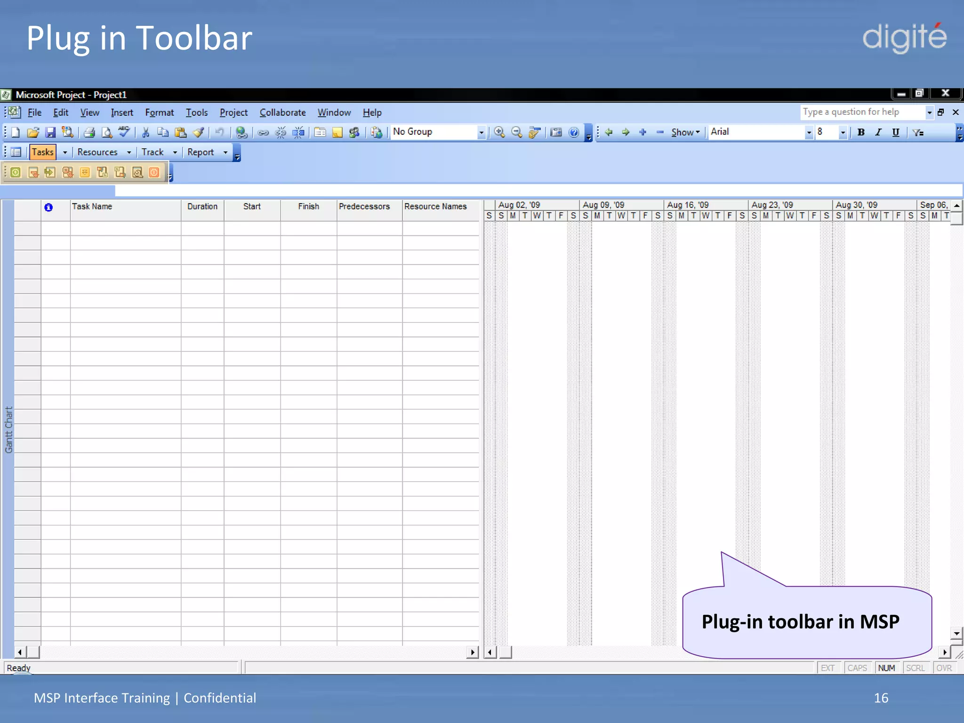Click the Insert Hyperlink globe icon
The width and height of the screenshot is (964, 723).
241,132
